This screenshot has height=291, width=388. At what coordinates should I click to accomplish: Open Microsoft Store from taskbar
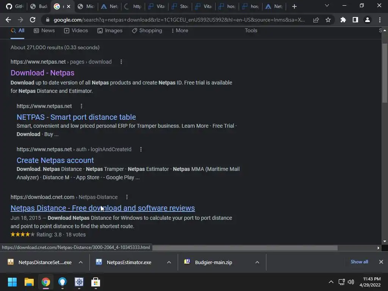[x=96, y=282]
